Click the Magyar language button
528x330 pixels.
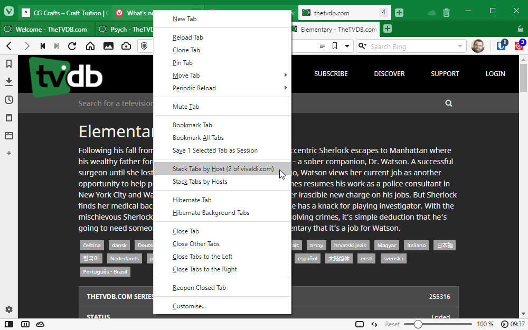(386, 246)
